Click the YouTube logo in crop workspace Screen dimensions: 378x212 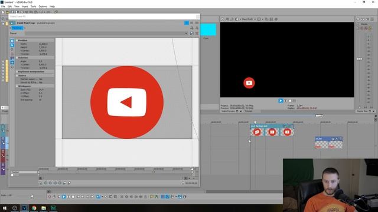[x=127, y=102]
